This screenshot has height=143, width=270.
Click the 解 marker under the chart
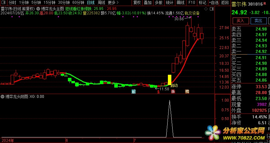[134, 92]
